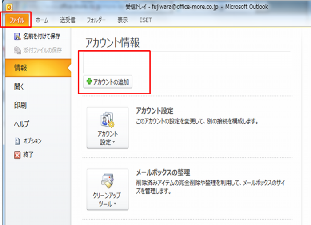This screenshot has width=311, height=225.
Task: Click the アカウントの追加 button
Action: pos(108,82)
